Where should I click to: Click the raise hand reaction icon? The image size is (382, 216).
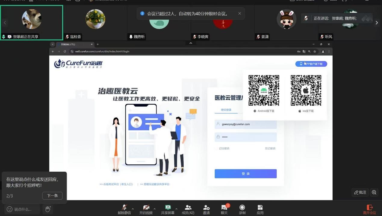(48, 209)
